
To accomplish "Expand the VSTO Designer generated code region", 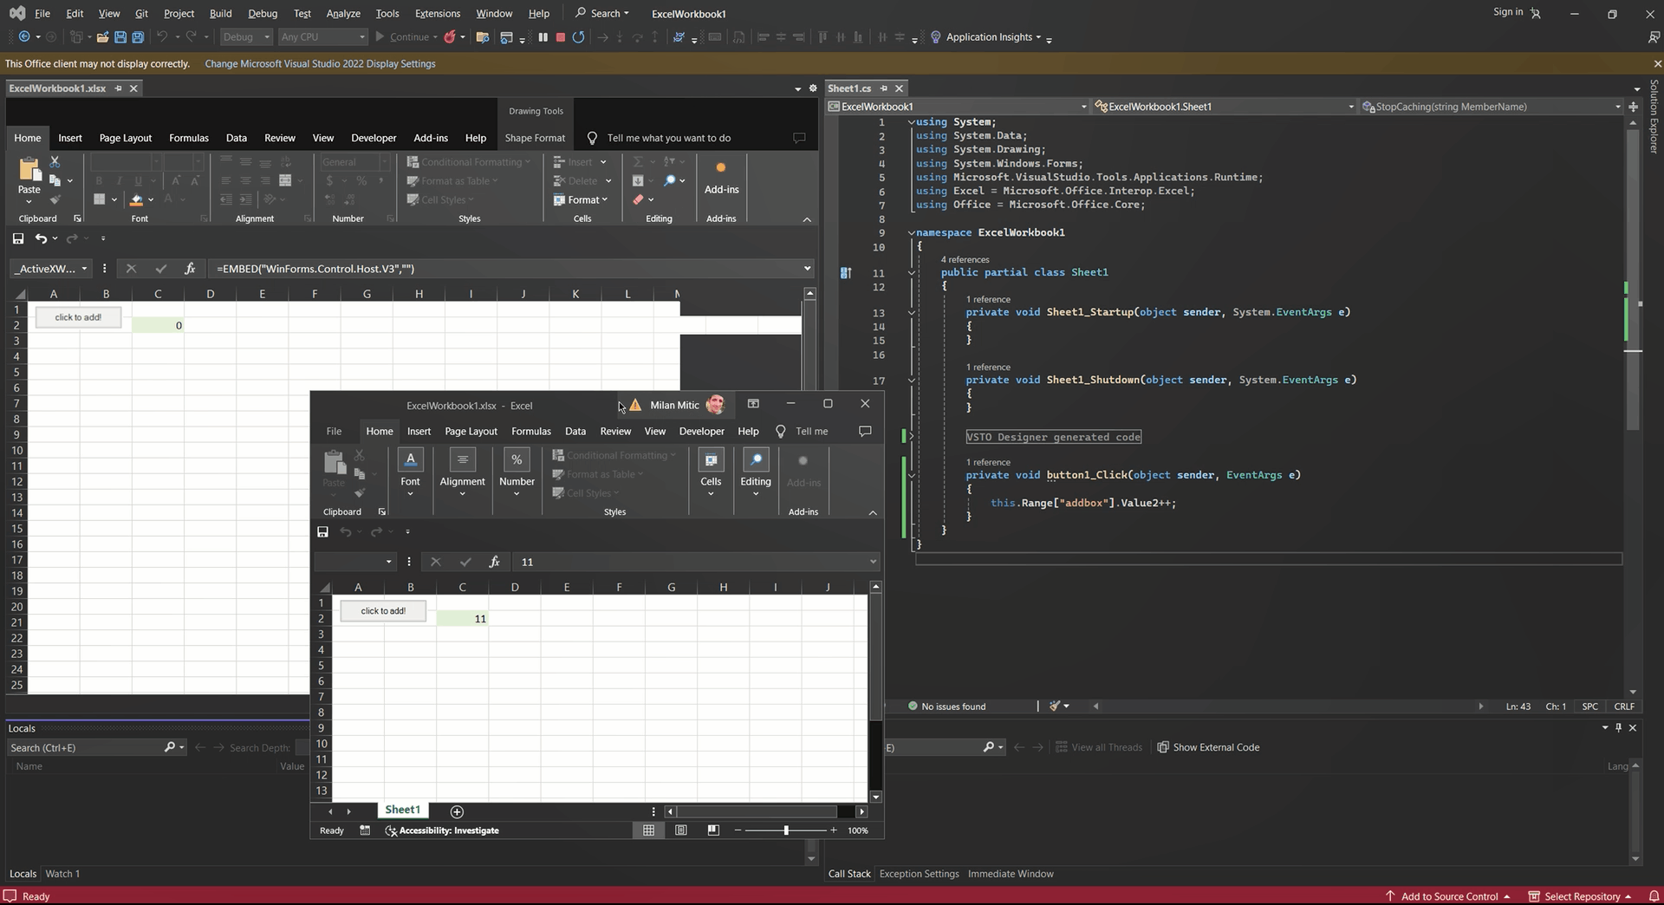I will tap(912, 437).
